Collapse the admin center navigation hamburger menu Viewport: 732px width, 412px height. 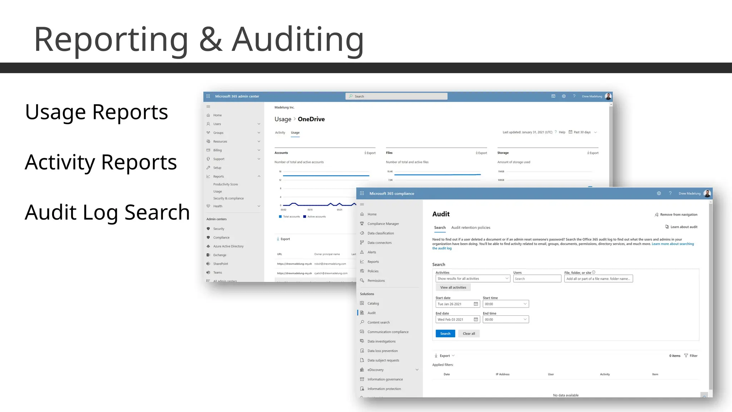(x=208, y=107)
